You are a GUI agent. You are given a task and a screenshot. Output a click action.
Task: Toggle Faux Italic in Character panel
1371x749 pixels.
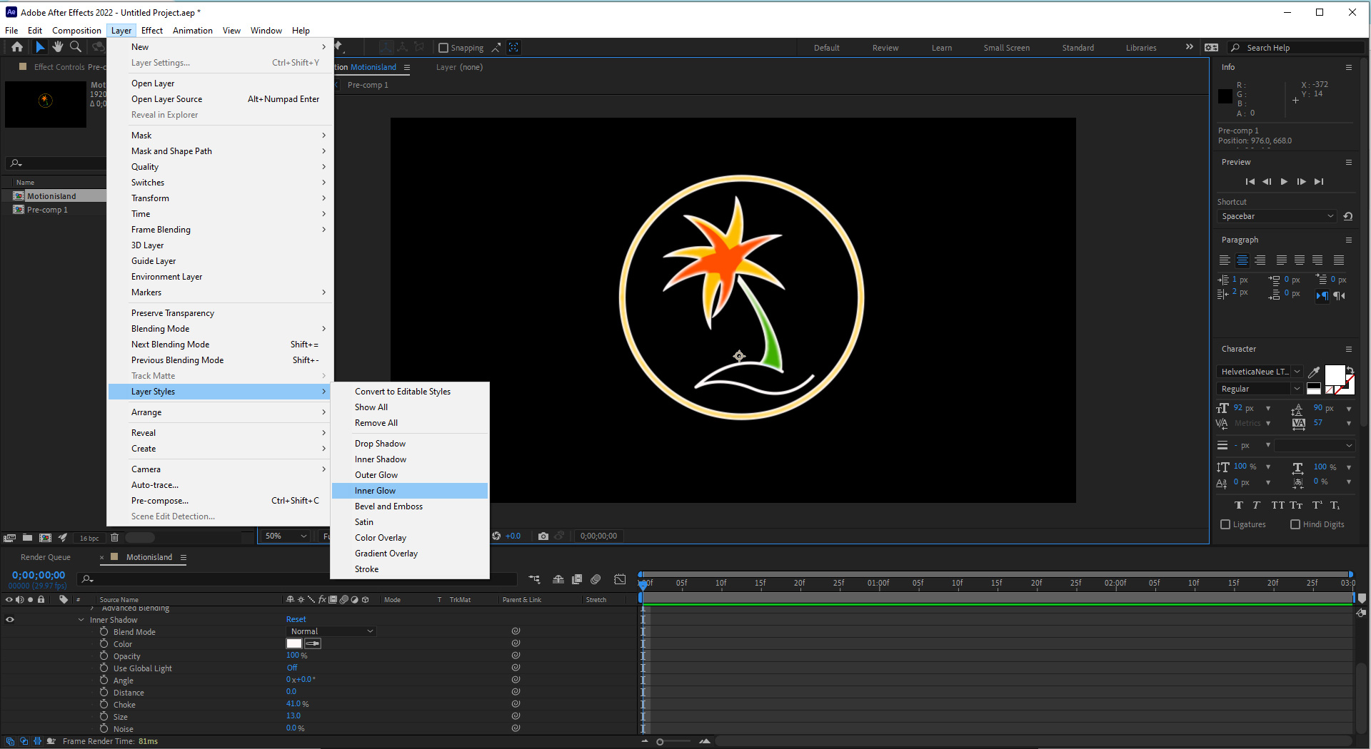[1257, 505]
